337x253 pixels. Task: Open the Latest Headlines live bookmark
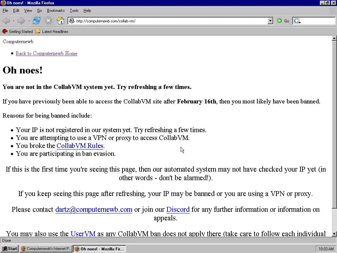point(52,32)
